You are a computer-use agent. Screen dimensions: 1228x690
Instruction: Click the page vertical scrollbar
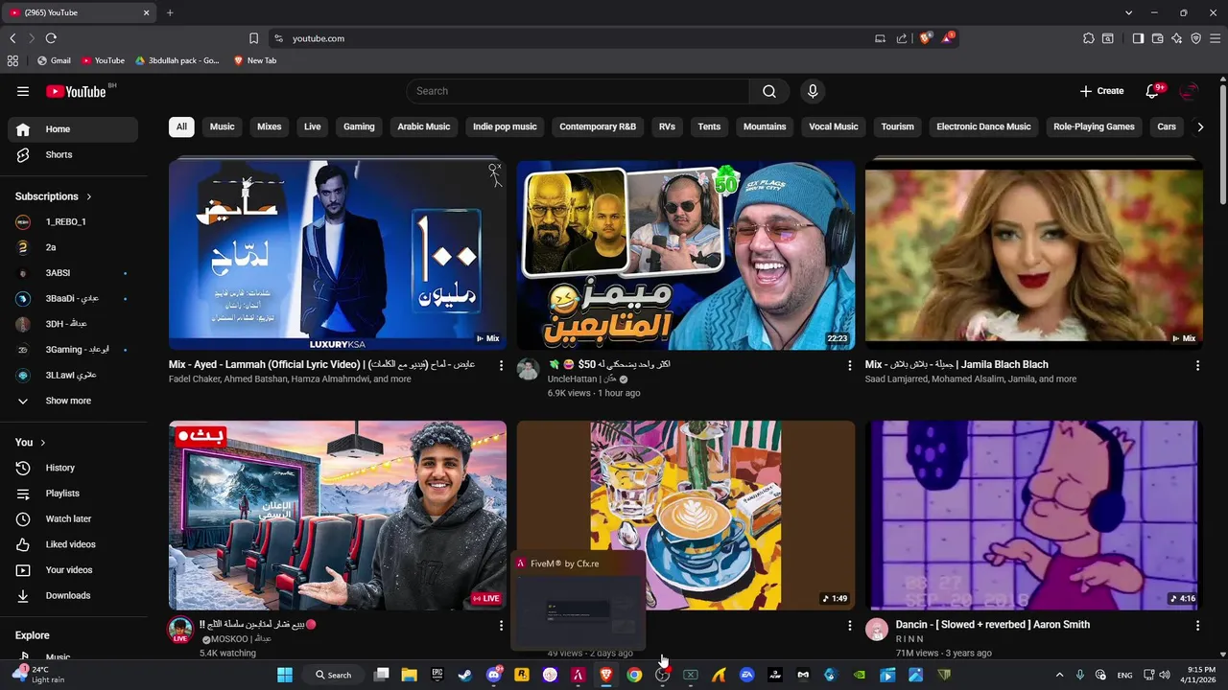coord(1222,144)
